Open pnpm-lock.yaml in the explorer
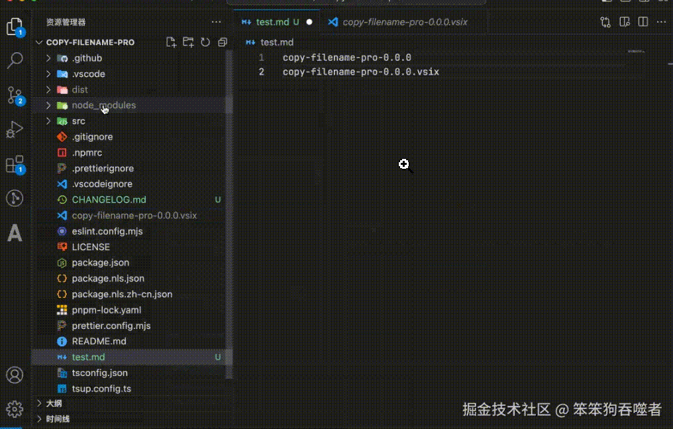This screenshot has height=429, width=673. [x=132, y=310]
